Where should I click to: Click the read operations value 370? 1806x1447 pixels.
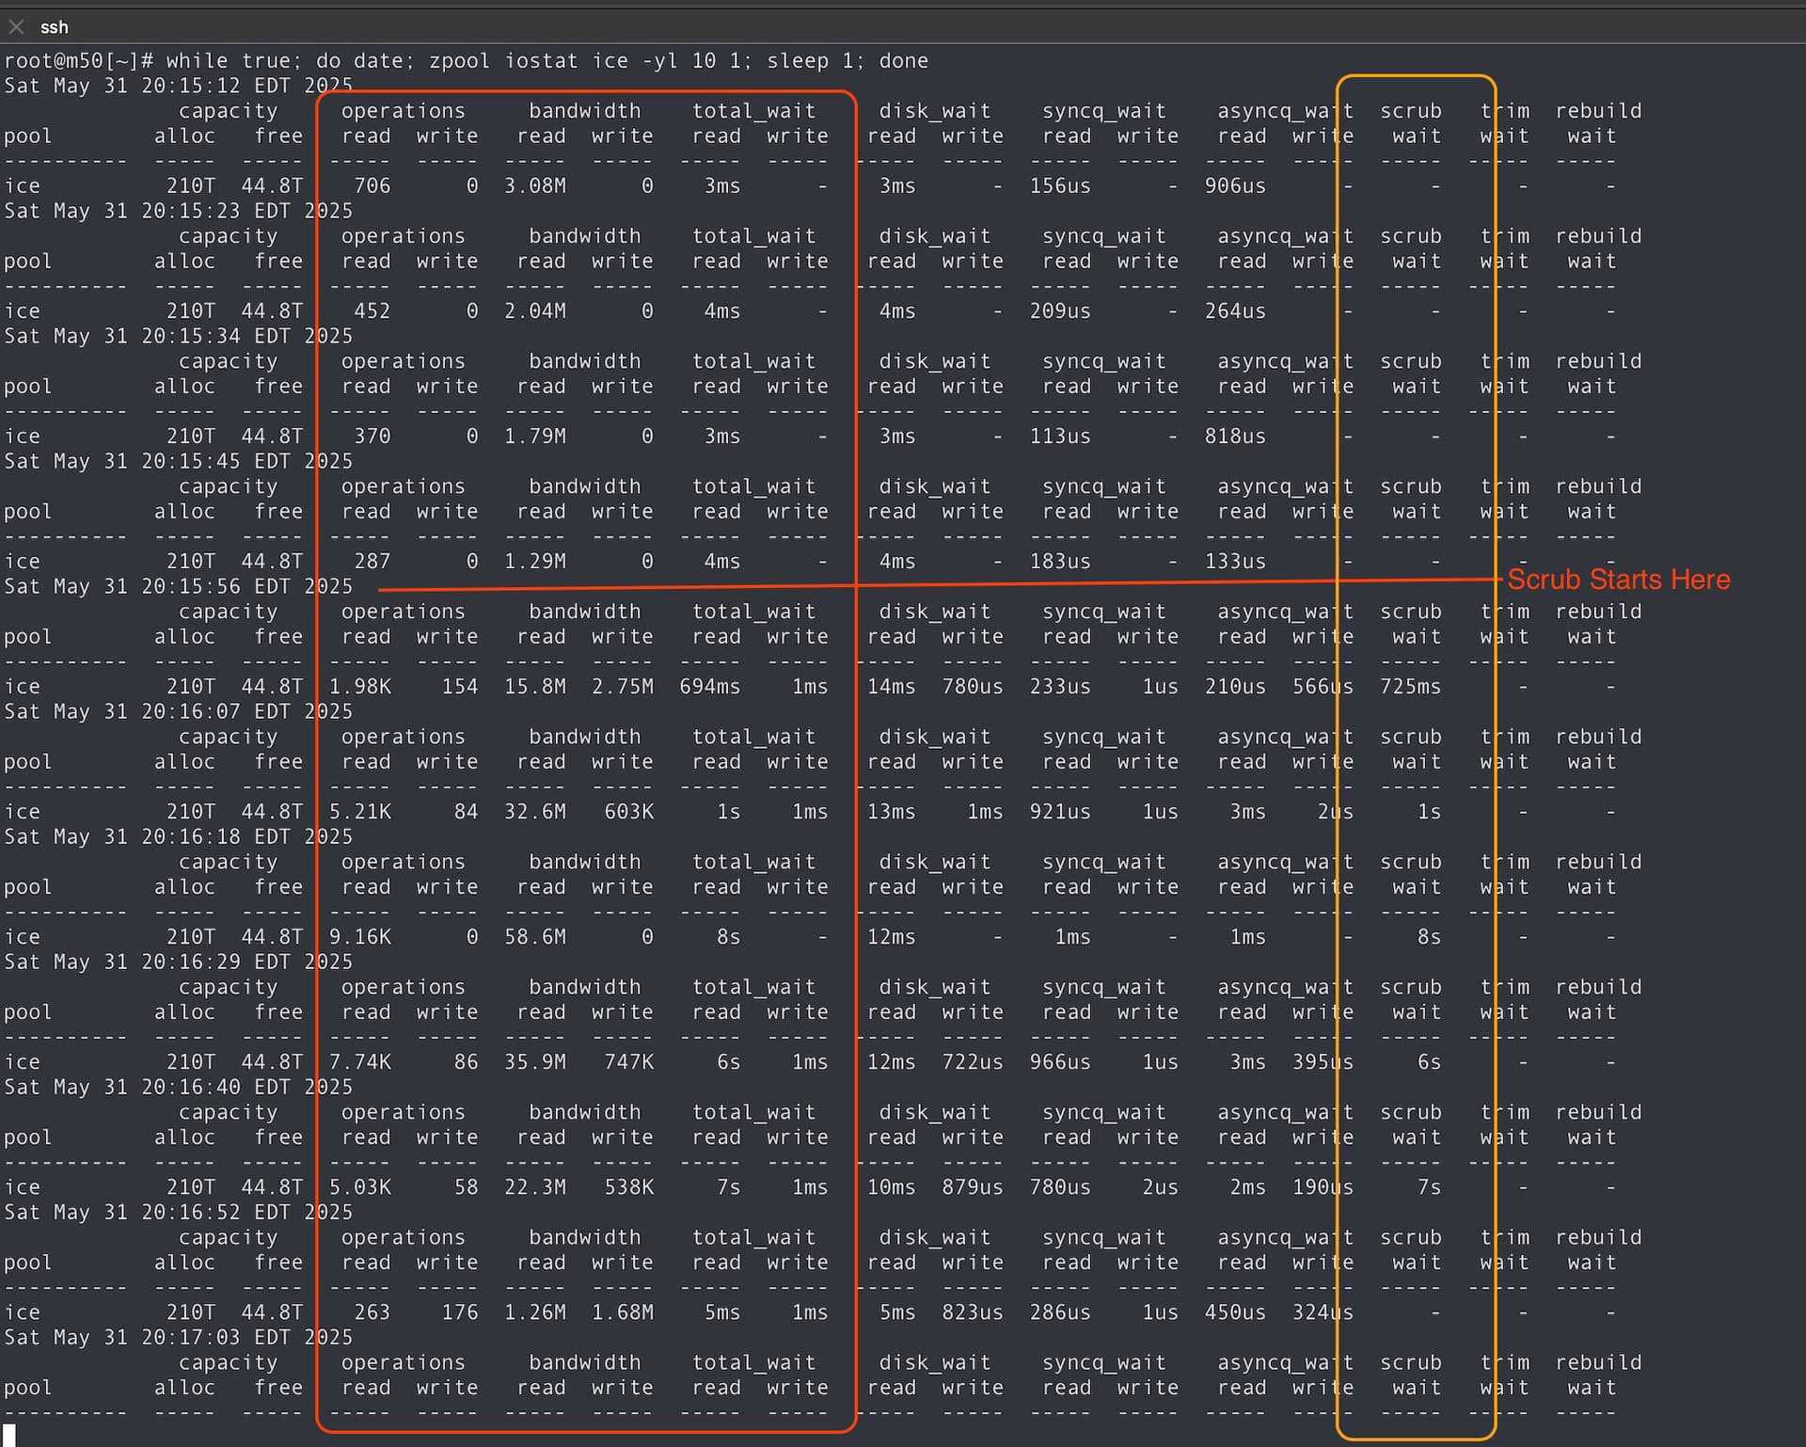[372, 437]
